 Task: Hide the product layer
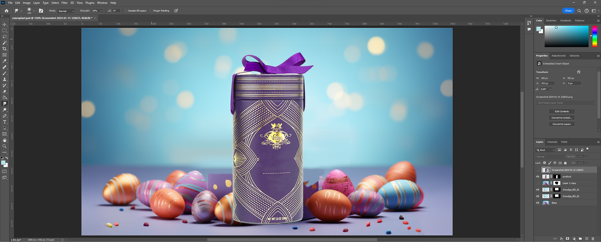(x=538, y=177)
